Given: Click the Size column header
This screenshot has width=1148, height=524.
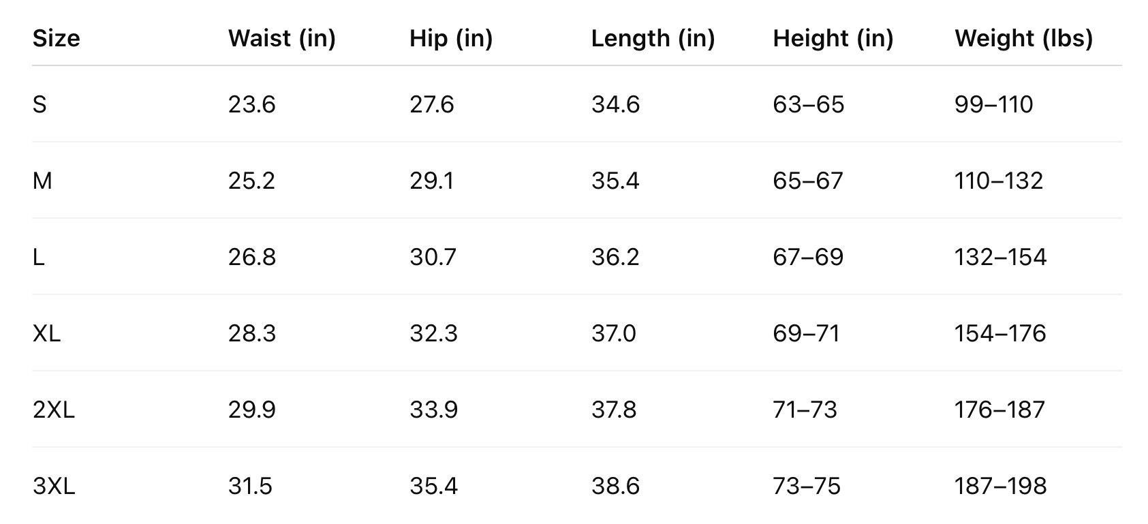Looking at the screenshot, I should pyautogui.click(x=57, y=38).
